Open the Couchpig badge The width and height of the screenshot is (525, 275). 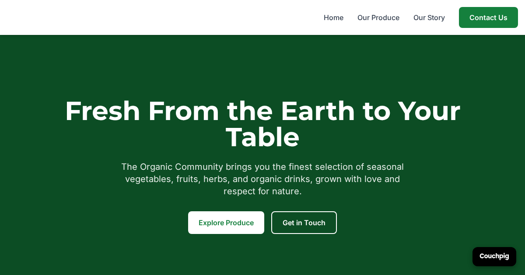494,256
